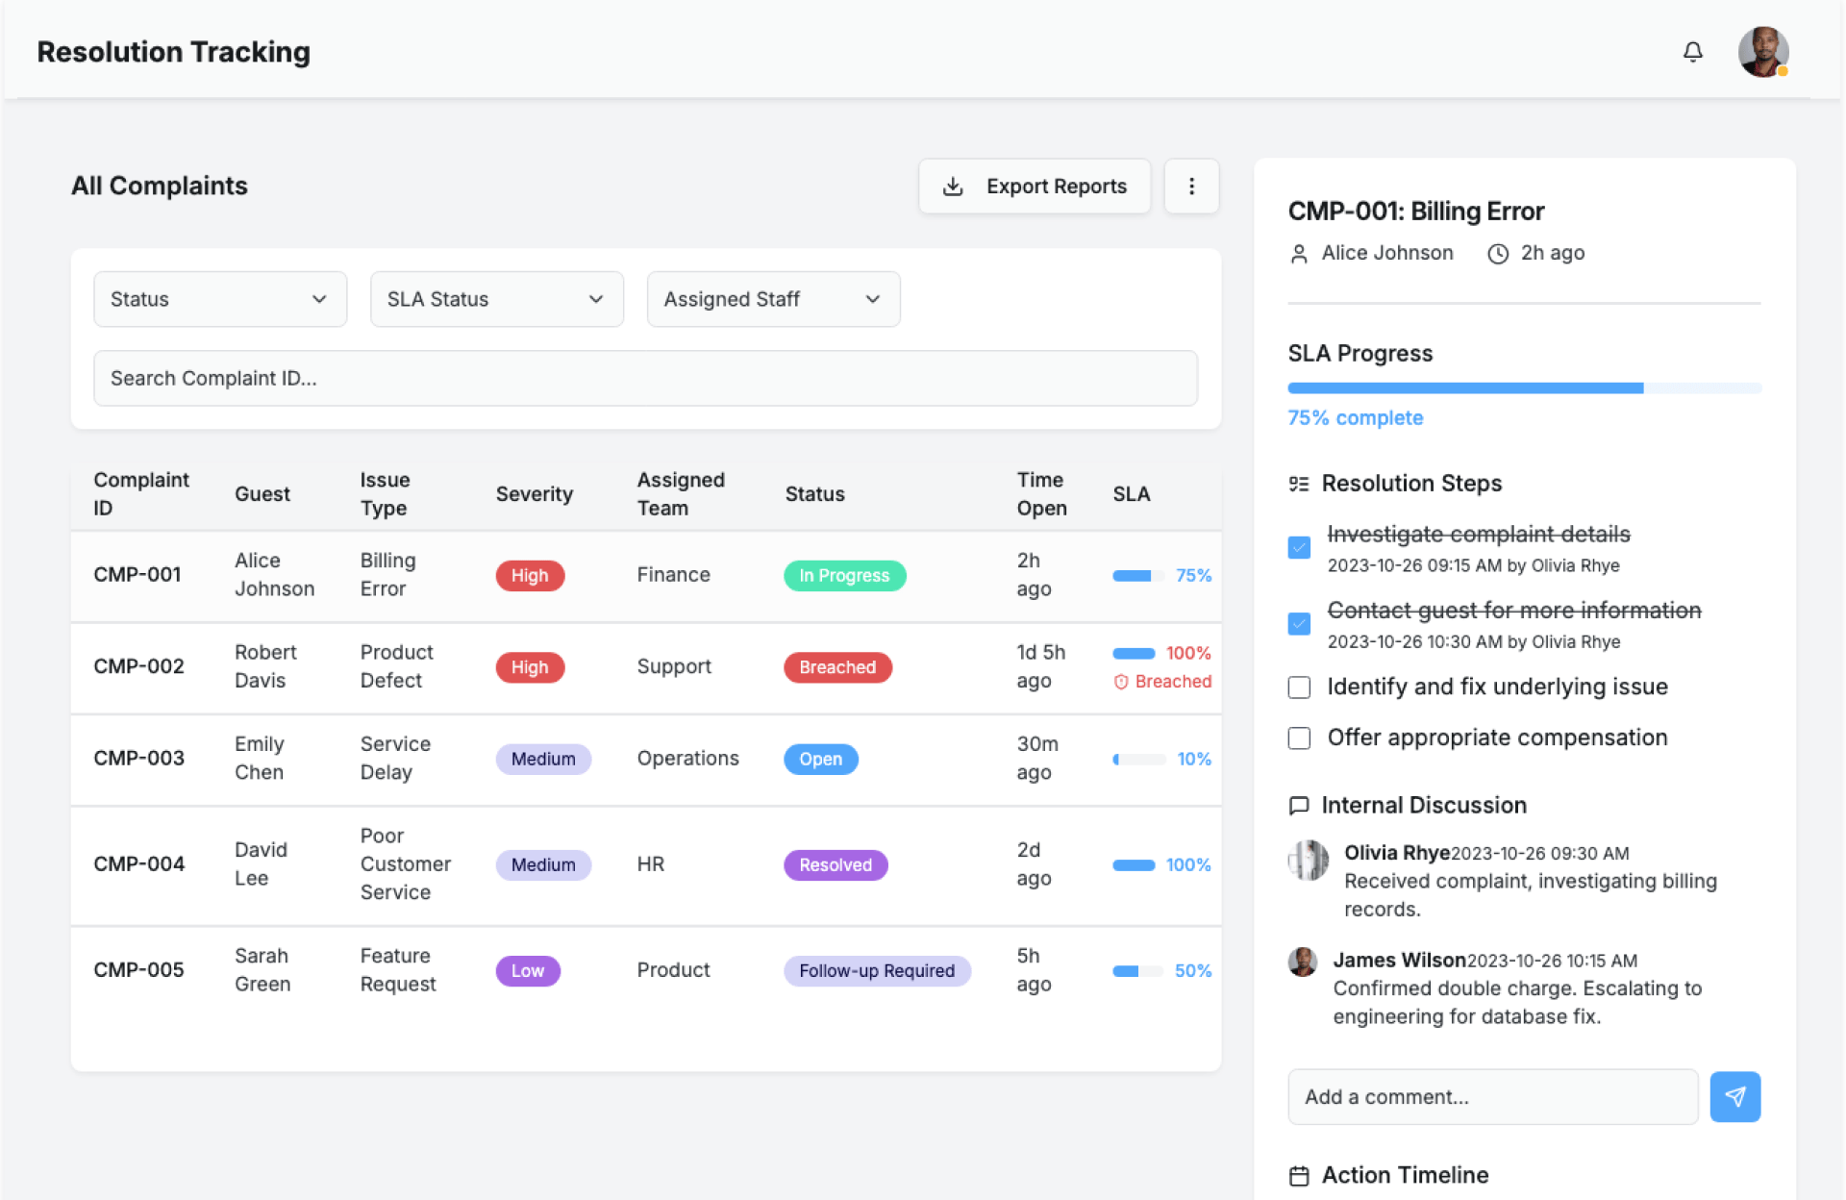This screenshot has height=1200, width=1846.
Task: Focus the Search Complaint ID field
Action: (x=644, y=378)
